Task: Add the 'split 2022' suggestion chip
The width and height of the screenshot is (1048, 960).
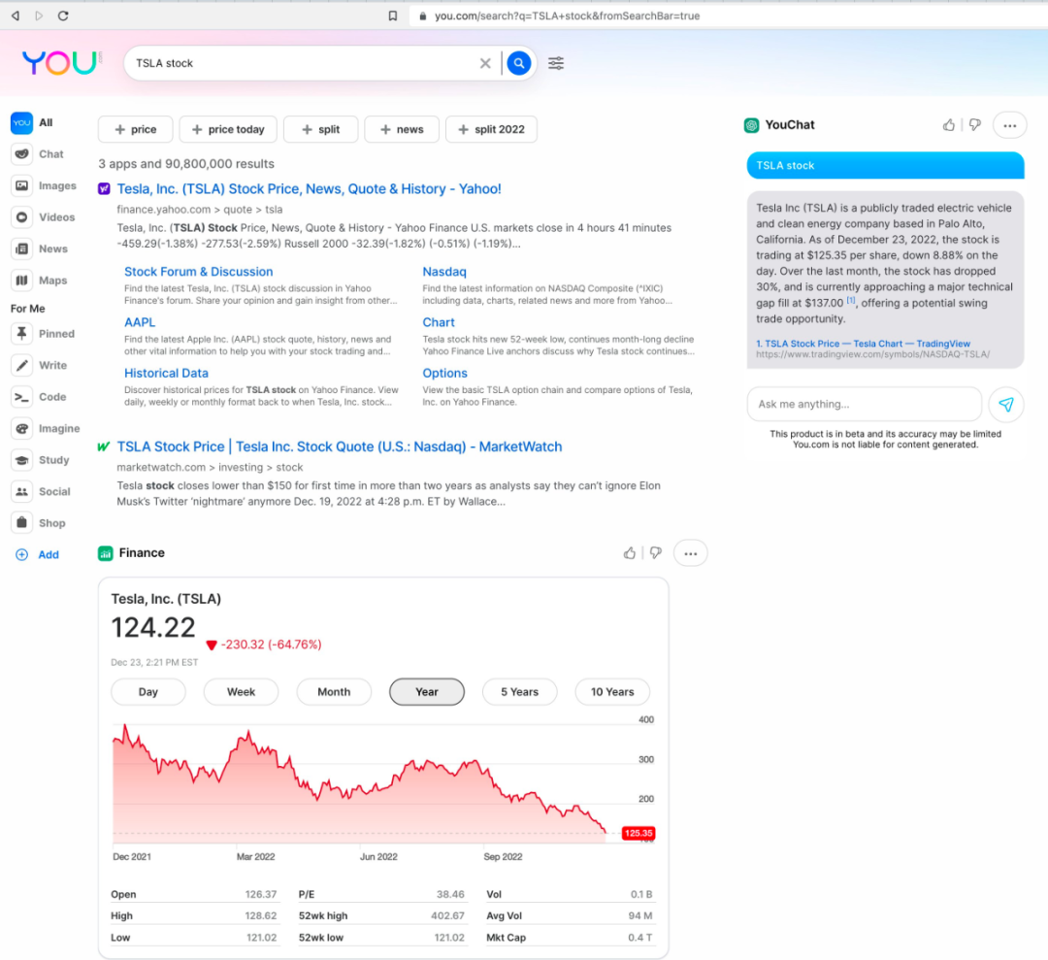Action: click(x=491, y=129)
